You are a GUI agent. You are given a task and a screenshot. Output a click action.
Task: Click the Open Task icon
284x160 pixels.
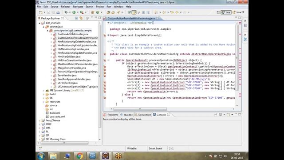click(x=113, y=12)
